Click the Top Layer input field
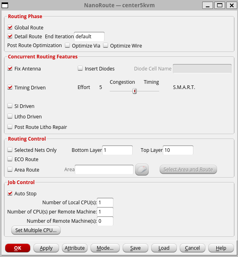 (178, 150)
